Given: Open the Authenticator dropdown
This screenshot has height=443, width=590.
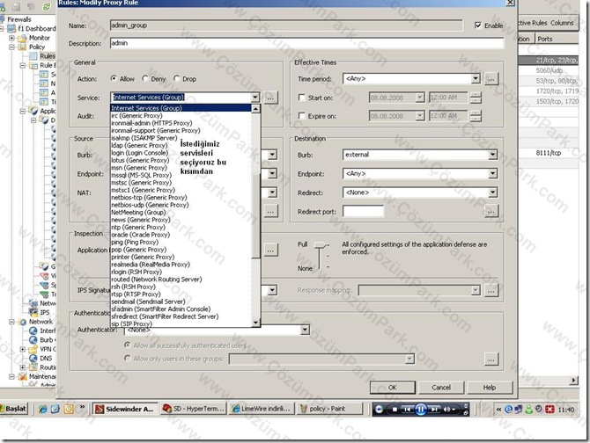Looking at the screenshot, I should point(306,330).
